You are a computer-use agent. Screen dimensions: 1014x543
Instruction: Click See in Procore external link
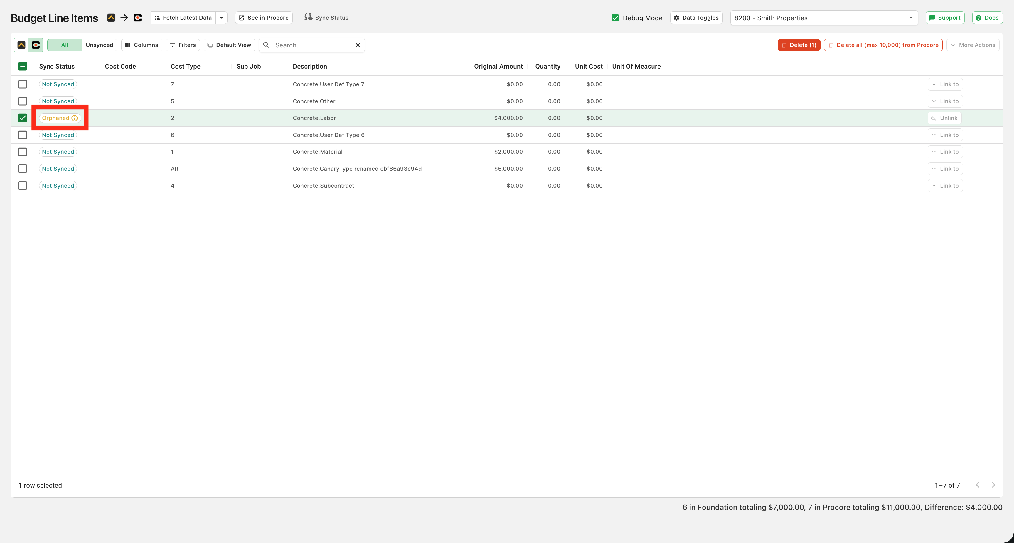(264, 18)
